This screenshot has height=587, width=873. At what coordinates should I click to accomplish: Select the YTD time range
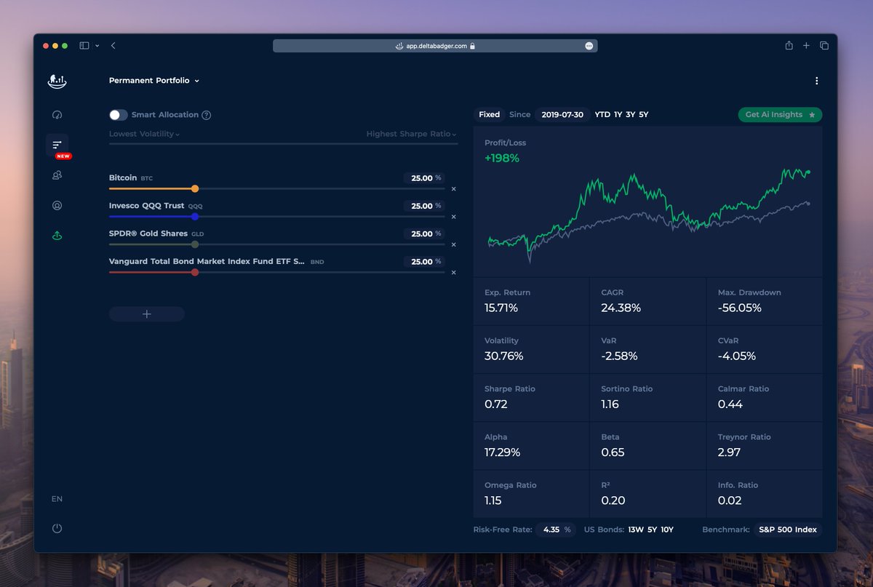click(602, 114)
